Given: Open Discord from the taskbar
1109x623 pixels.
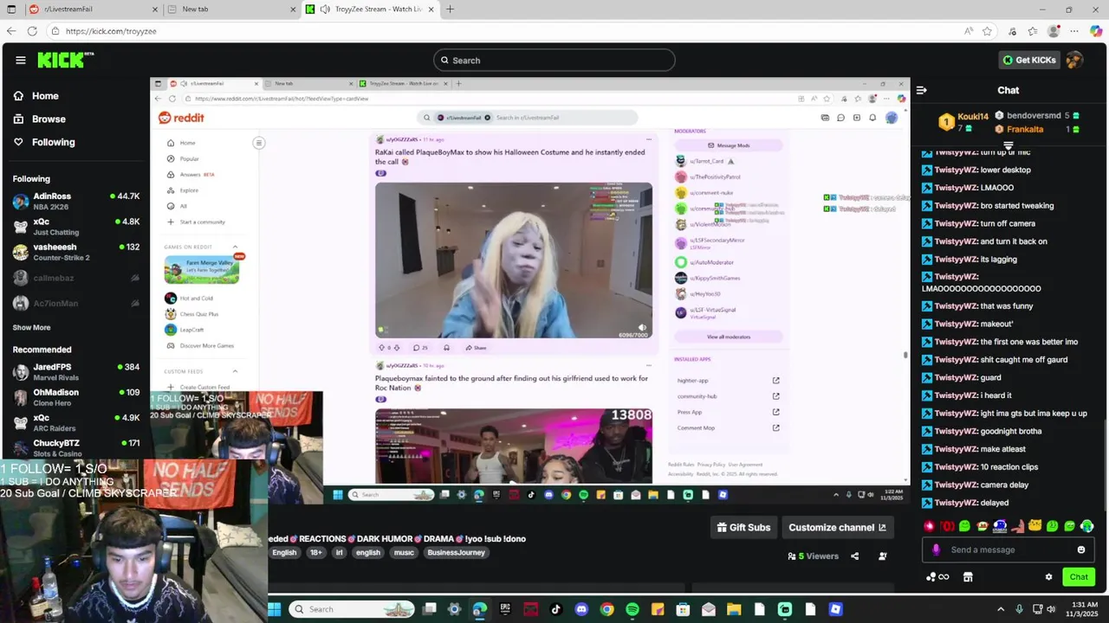Looking at the screenshot, I should point(581,609).
